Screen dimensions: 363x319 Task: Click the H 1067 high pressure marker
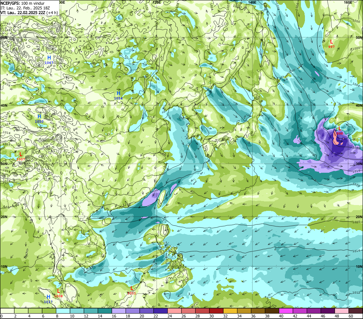(x=49, y=60)
